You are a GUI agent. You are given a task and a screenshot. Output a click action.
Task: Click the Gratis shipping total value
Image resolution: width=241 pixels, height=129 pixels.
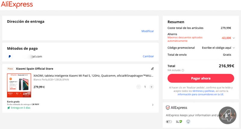[227, 55]
